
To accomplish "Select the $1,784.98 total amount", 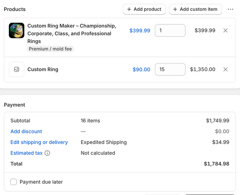I will point(216,164).
